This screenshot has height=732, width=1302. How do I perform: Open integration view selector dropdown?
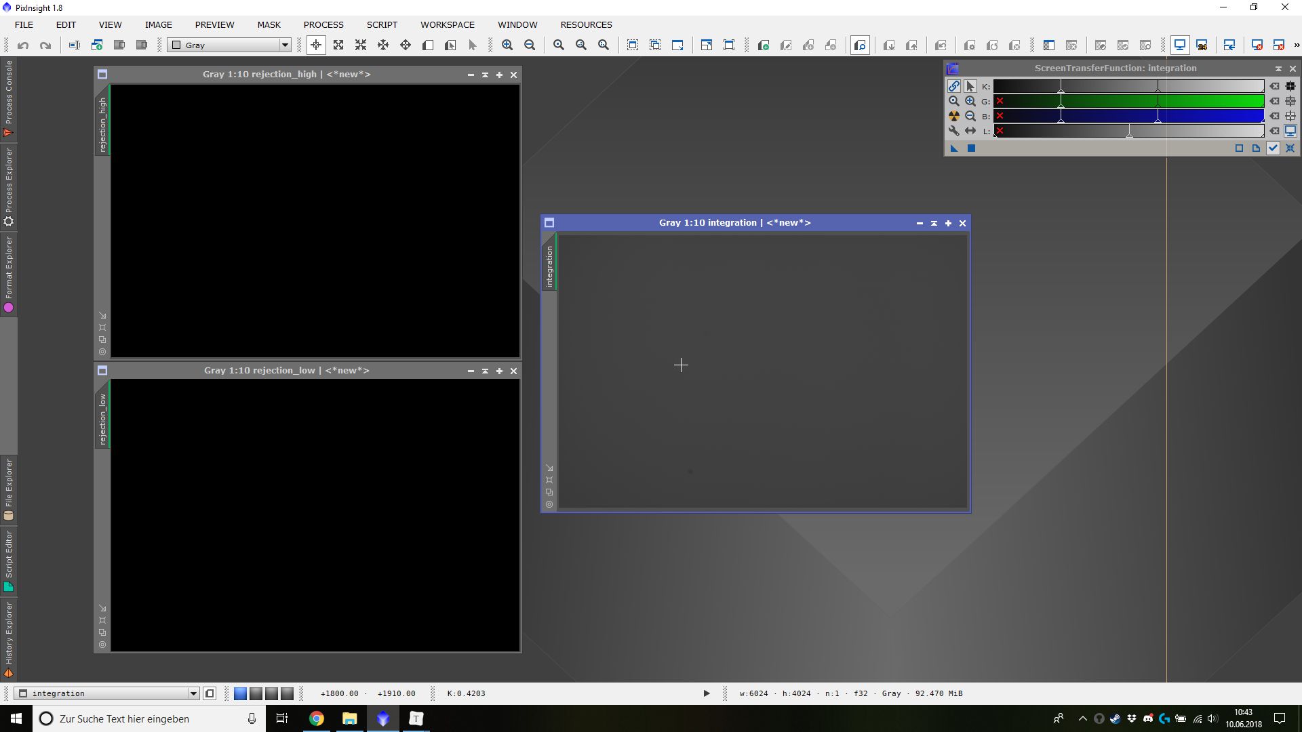point(107,693)
